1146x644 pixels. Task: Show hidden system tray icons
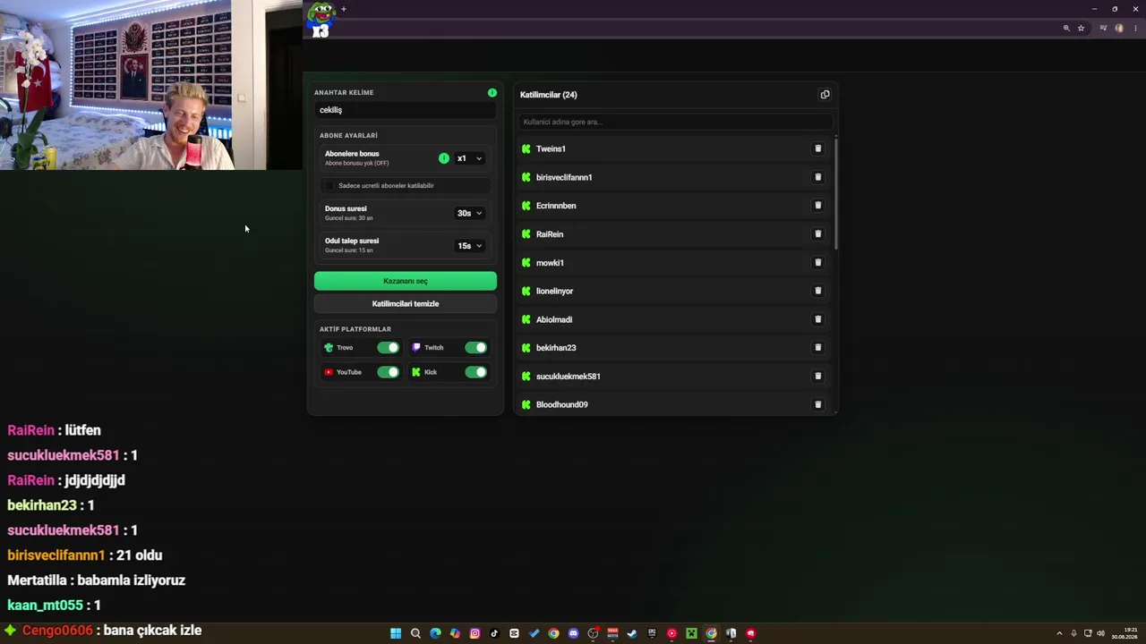[1059, 633]
